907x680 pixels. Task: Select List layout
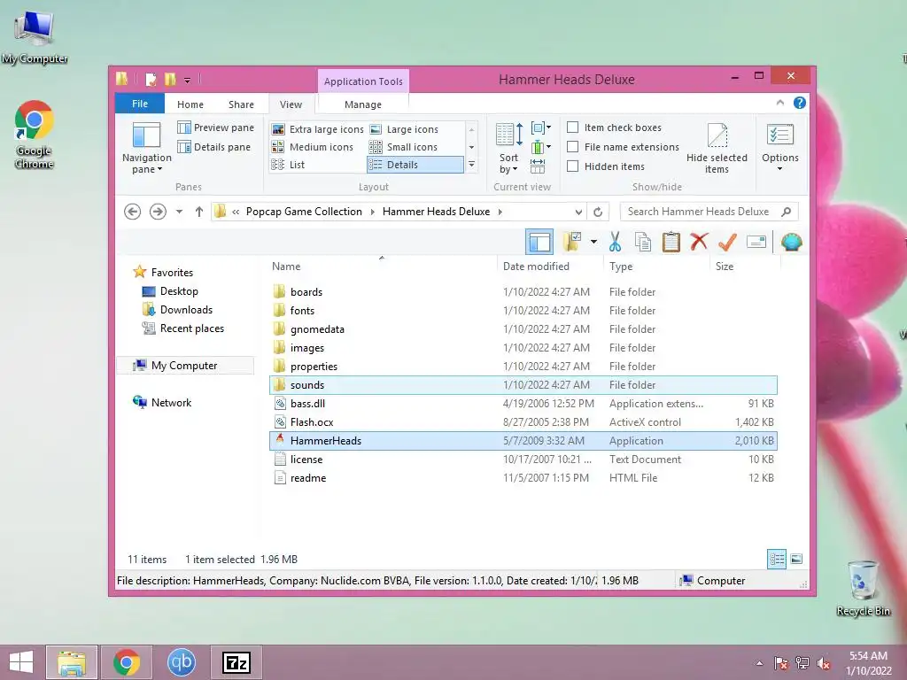[288, 165]
